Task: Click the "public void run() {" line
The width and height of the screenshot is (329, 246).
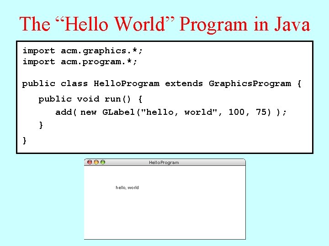Action: 90,99
